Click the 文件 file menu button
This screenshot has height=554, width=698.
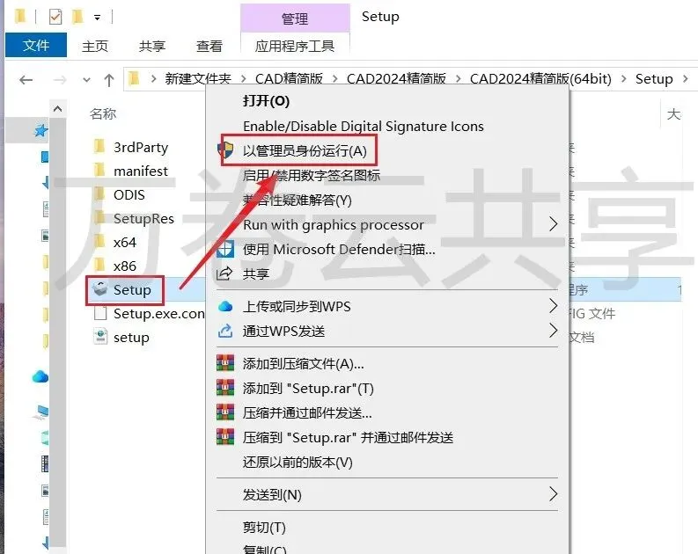tap(36, 45)
